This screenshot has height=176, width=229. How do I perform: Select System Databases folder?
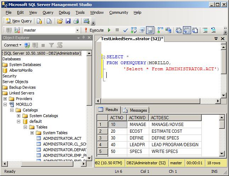pyautogui.click(x=25, y=65)
